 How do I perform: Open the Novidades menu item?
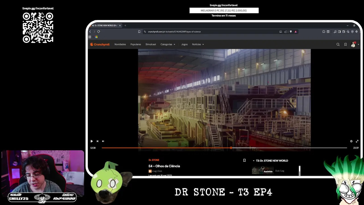point(120,44)
